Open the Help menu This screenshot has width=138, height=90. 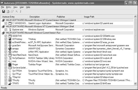pyautogui.click(x=28, y=7)
